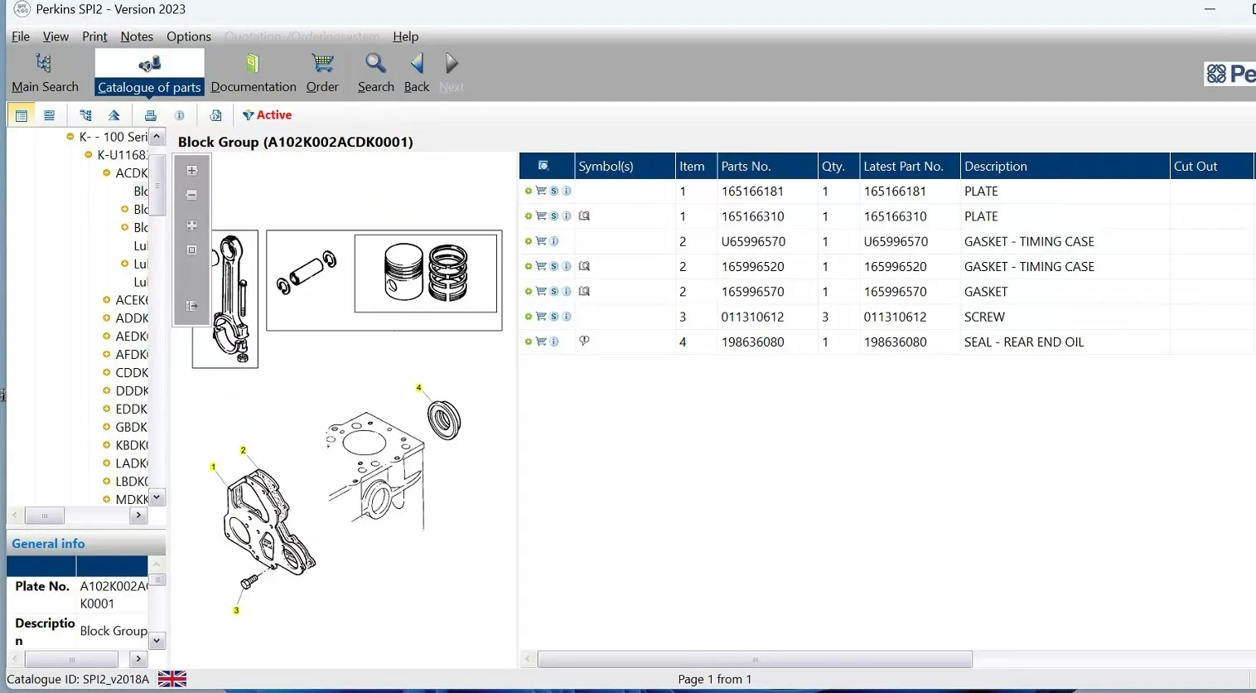Click supersession icon for SCREW 011310612
The width and height of the screenshot is (1256, 693).
coord(554,317)
